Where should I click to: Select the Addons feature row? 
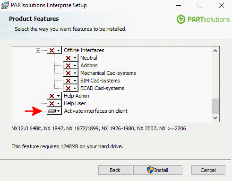pyautogui.click(x=89, y=65)
